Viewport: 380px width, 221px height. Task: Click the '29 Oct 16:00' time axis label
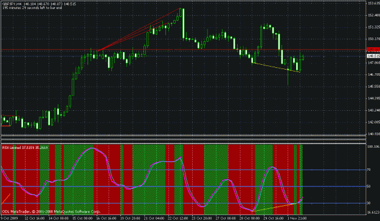(x=274, y=219)
